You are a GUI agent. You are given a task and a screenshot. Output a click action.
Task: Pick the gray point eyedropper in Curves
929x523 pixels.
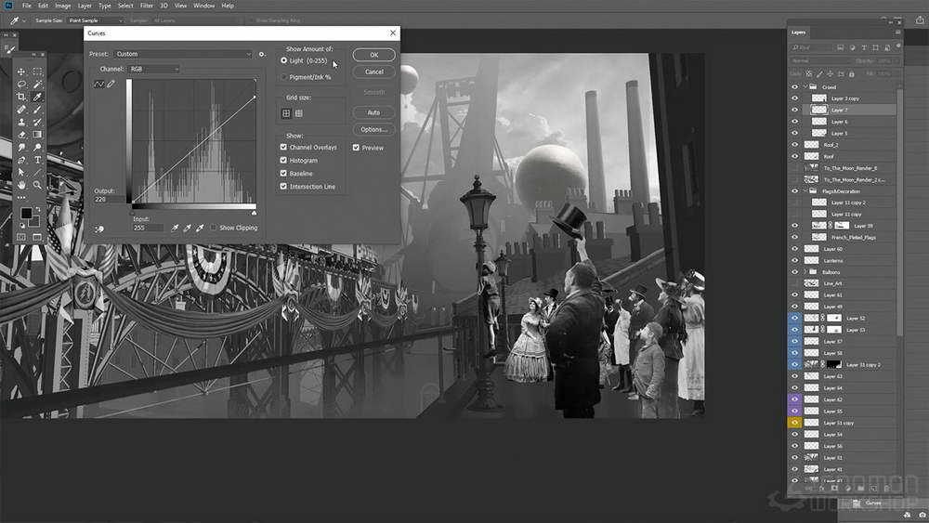188,228
